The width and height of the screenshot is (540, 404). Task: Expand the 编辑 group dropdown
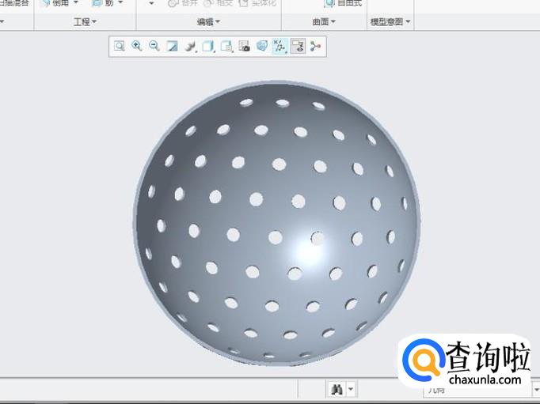point(208,21)
